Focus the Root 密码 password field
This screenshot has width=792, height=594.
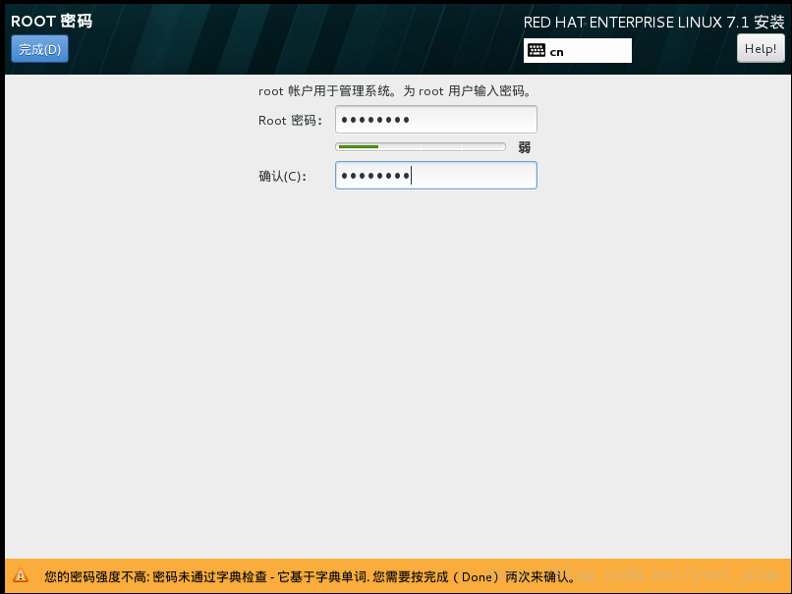coord(436,120)
